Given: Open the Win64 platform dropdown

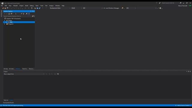Looking at the screenshot, I should pos(76,8).
